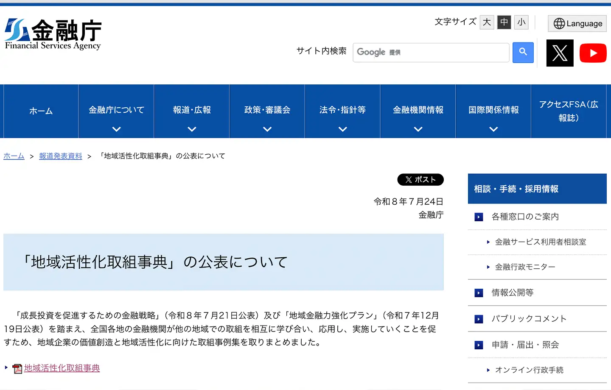Open オンライン行政手続 sidebar link

click(x=529, y=370)
